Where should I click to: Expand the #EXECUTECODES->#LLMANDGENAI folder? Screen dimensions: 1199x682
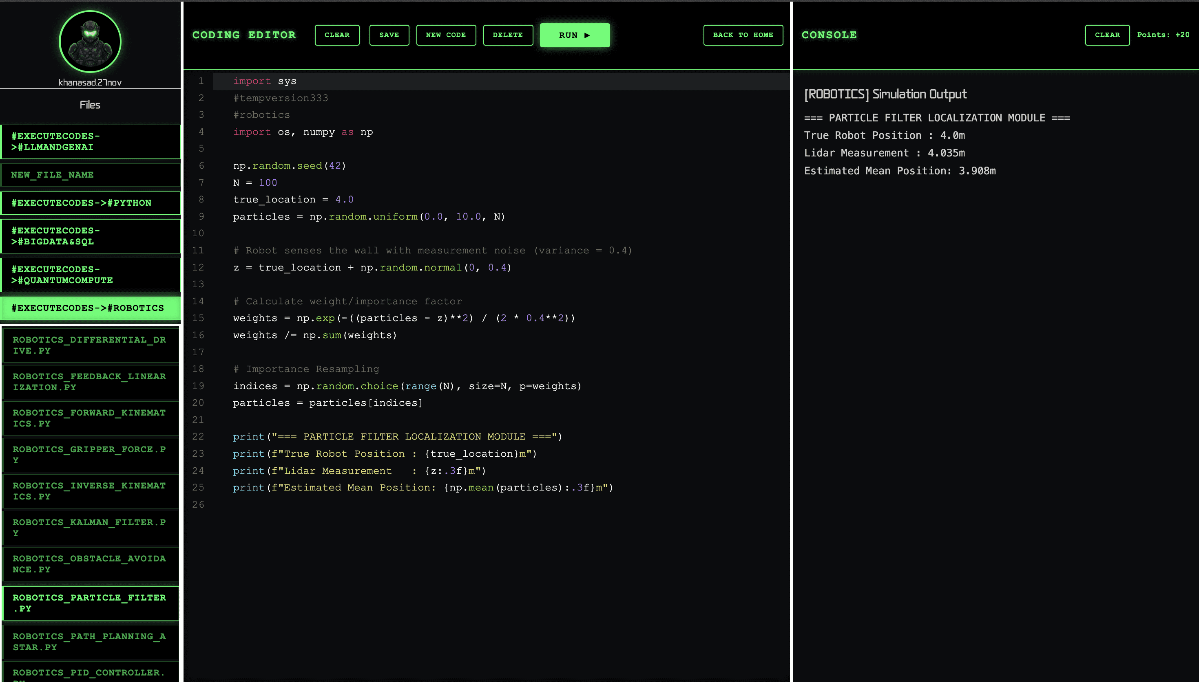(x=91, y=141)
